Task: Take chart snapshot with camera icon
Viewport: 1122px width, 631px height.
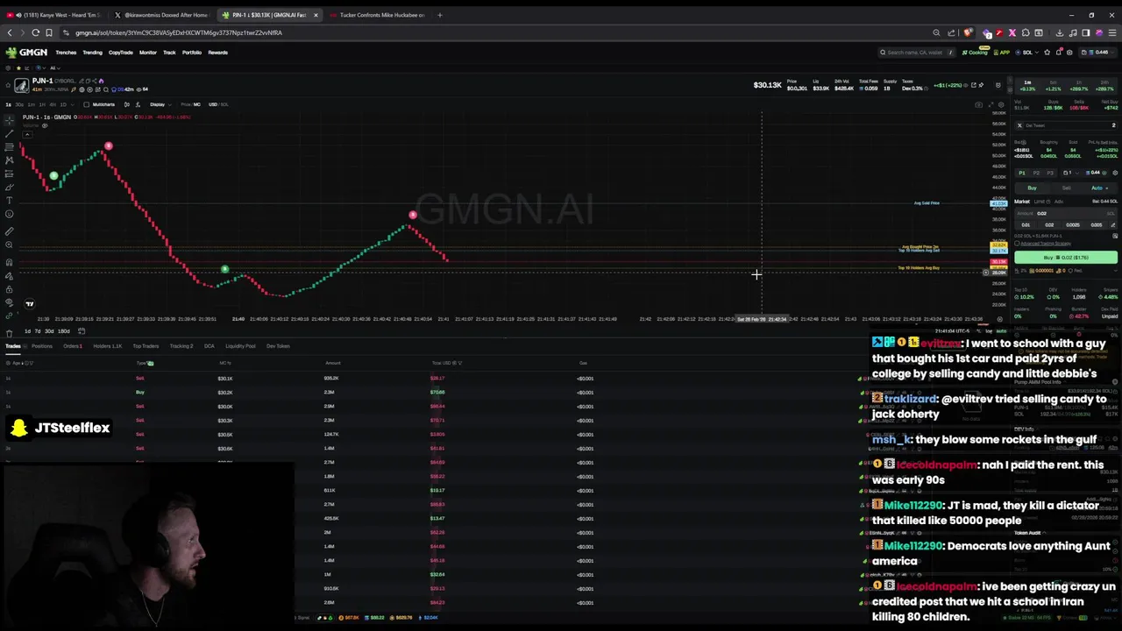Action: pos(979,105)
